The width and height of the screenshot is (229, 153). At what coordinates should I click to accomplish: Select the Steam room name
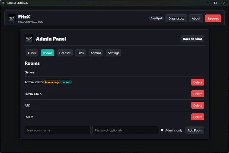click(29, 117)
